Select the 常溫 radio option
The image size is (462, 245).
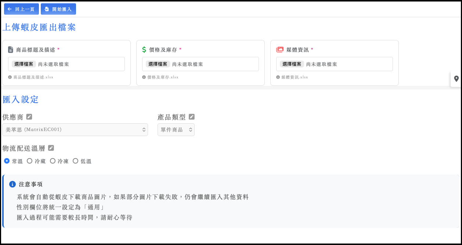coord(7,161)
